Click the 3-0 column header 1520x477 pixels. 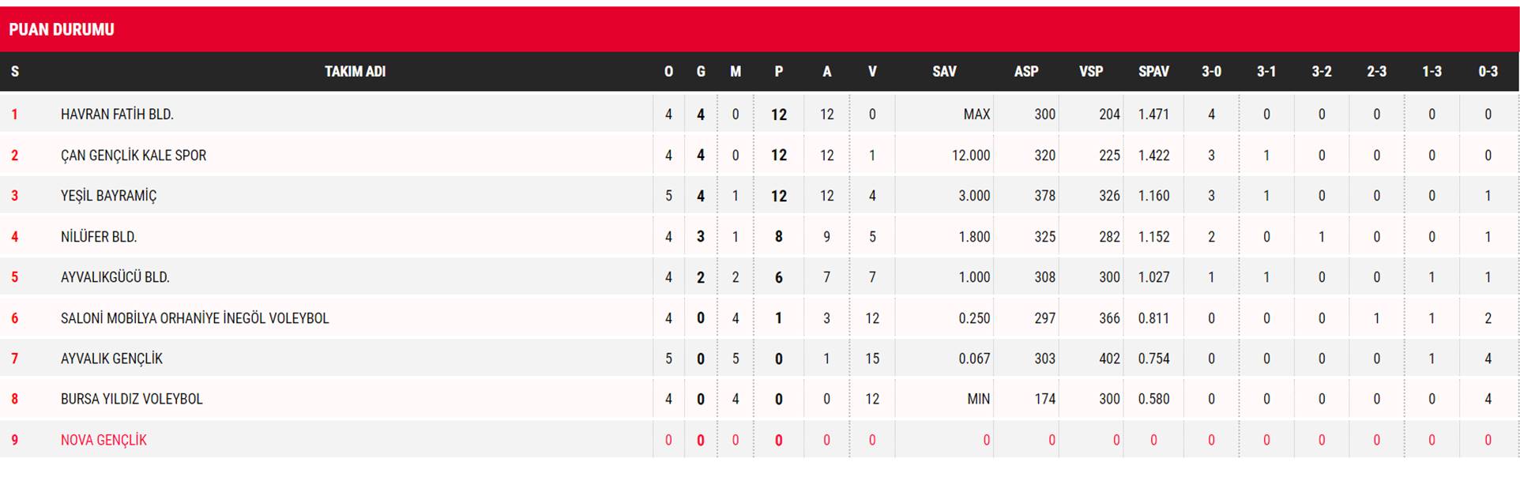click(1211, 72)
